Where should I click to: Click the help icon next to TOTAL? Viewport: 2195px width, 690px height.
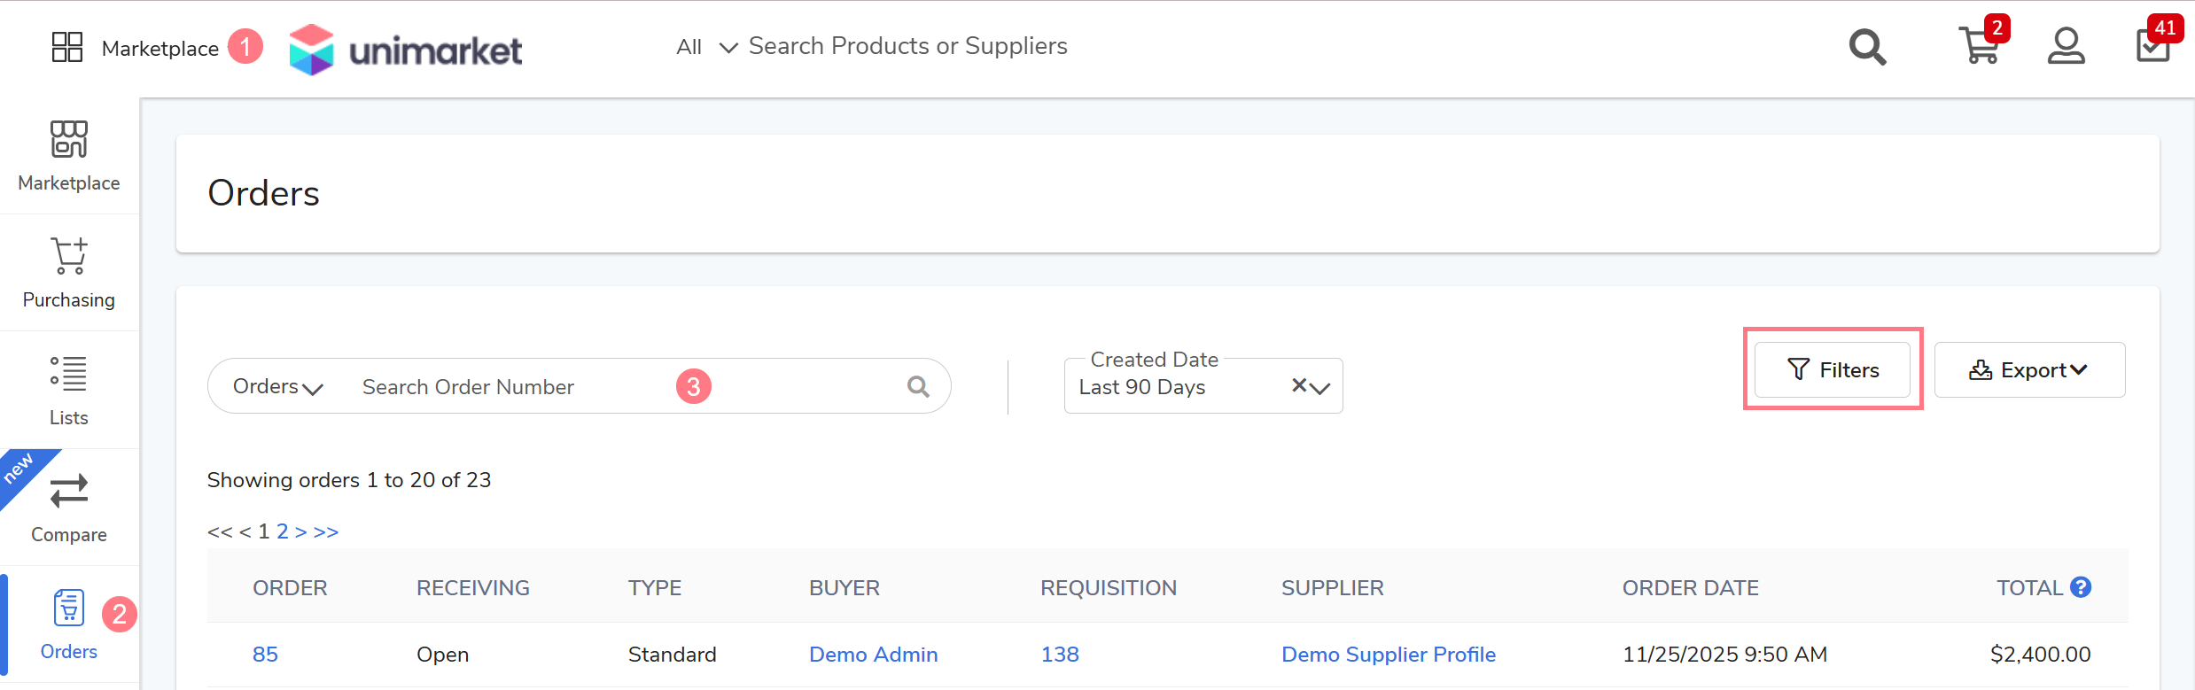coord(2081,587)
